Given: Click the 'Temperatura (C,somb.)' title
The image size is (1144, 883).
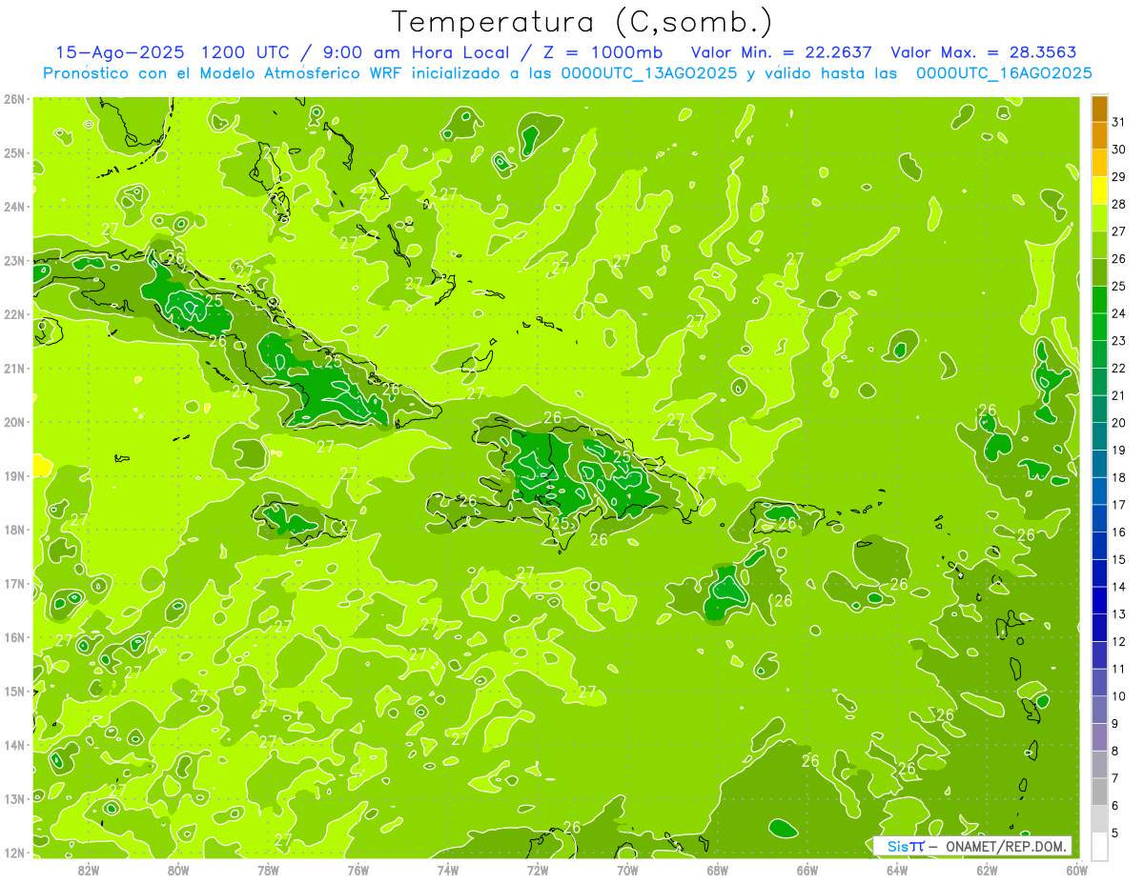Looking at the screenshot, I should (x=582, y=23).
